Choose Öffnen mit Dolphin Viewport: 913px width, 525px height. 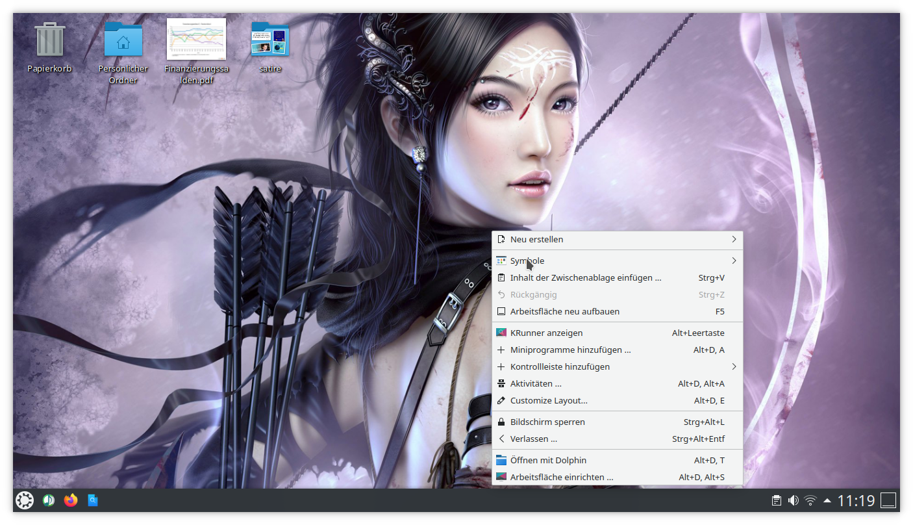(617, 460)
